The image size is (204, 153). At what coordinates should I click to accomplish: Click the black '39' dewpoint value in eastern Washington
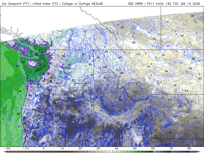coord(90,65)
